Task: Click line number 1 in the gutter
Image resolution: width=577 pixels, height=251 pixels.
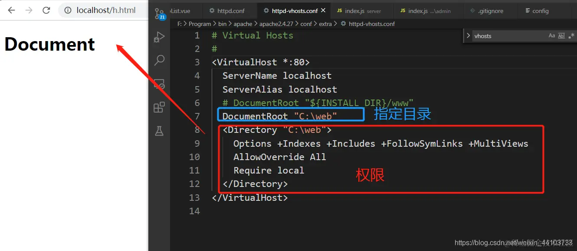Action: pyautogui.click(x=197, y=35)
